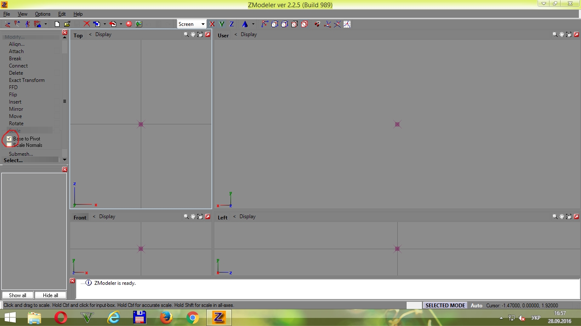Expand the Display menu in Left viewport
The width and height of the screenshot is (581, 326).
click(x=247, y=216)
